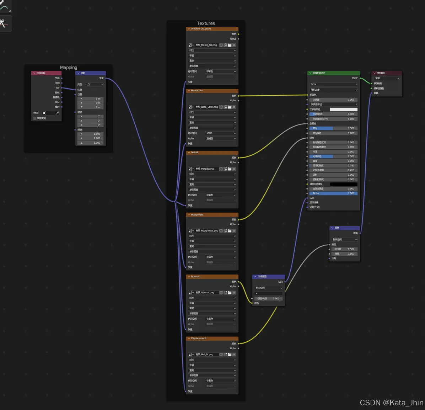Viewport: 425px width, 410px height.
Task: Collapse the Displacement texture node
Action: 189,339
